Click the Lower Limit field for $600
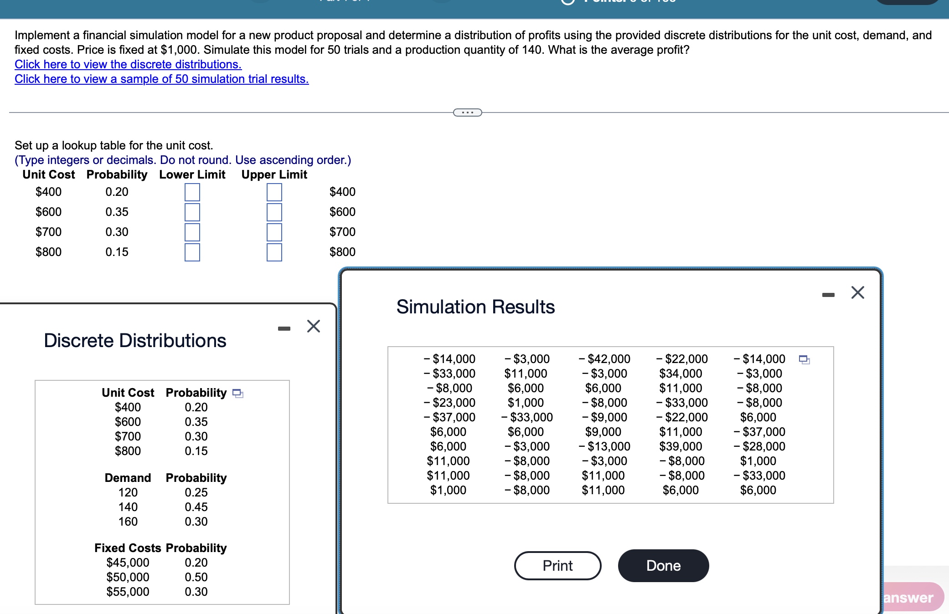This screenshot has height=614, width=949. (x=191, y=212)
